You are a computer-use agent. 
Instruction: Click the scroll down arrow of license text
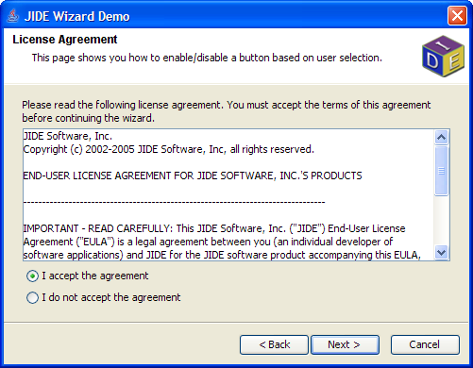(x=441, y=253)
